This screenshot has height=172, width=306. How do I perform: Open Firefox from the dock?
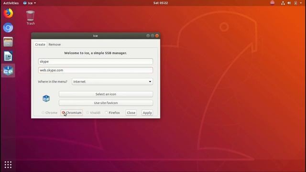tap(8, 13)
